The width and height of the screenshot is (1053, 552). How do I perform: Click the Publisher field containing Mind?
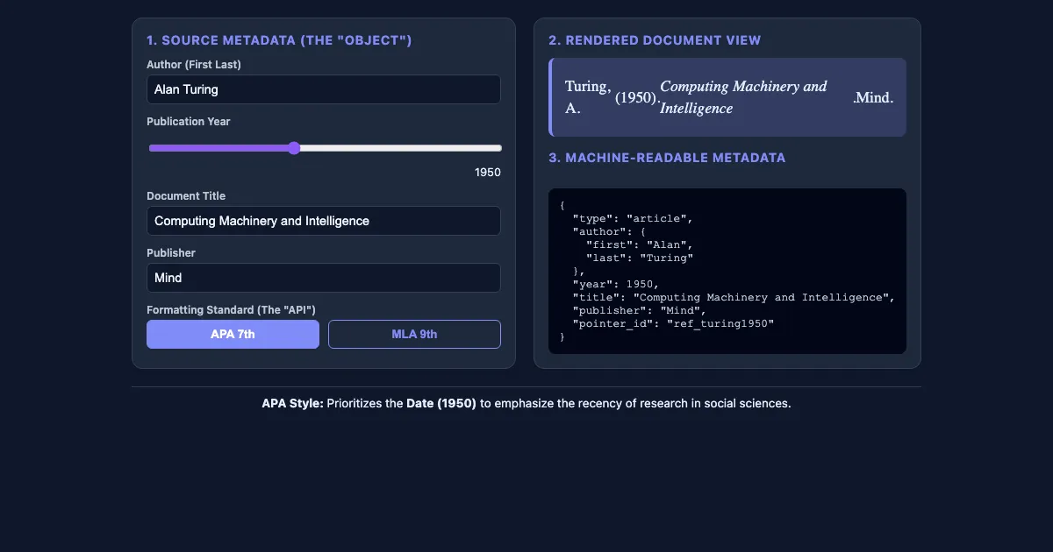pyautogui.click(x=324, y=278)
